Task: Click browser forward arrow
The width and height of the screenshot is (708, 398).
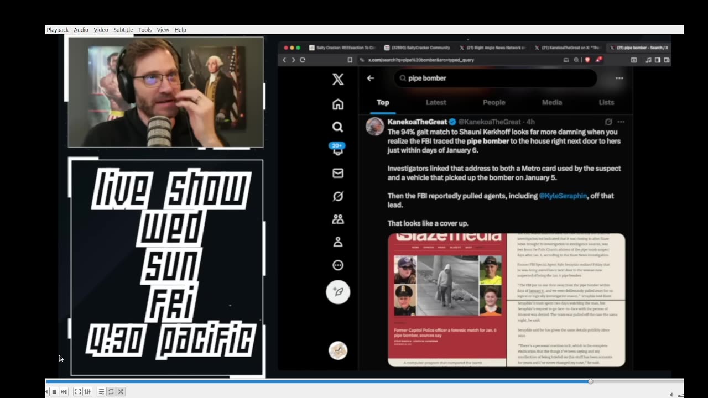Action: (x=293, y=60)
